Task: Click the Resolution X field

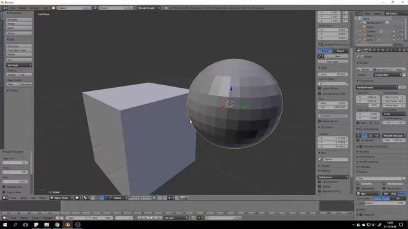Action: pyautogui.click(x=368, y=97)
